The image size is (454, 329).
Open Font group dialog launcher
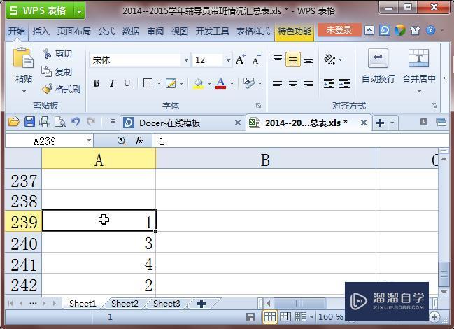(x=258, y=106)
